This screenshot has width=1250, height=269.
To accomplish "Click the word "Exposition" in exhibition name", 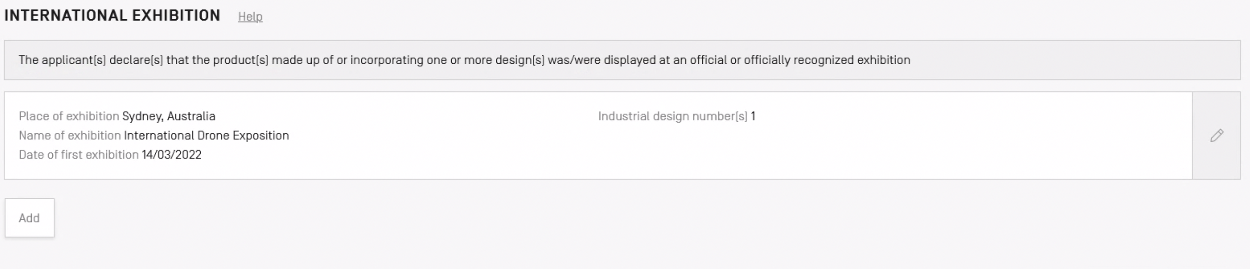I will coord(260,136).
